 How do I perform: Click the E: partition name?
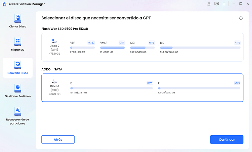[71, 83]
